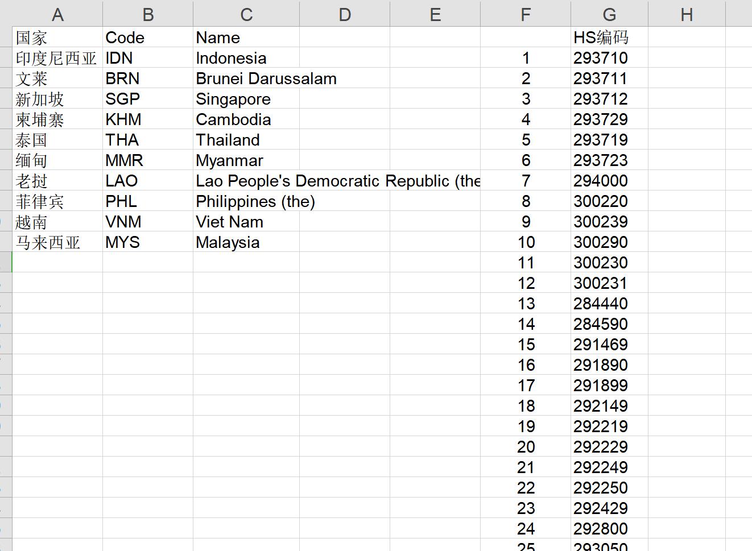Screen dimensions: 752x551
Task: Select the cell 新加坡
Action: 57,98
